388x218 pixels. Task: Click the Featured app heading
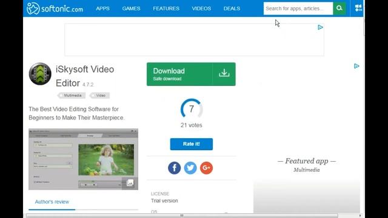point(307,161)
